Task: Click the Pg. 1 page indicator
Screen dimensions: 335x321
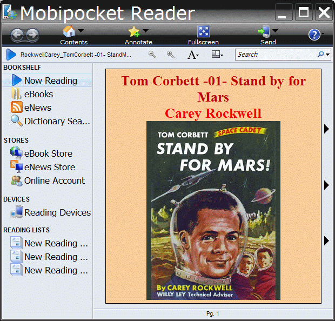Action: (212, 313)
